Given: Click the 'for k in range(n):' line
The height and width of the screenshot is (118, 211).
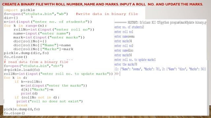Looking at the screenshot, I should (x=25, y=26).
